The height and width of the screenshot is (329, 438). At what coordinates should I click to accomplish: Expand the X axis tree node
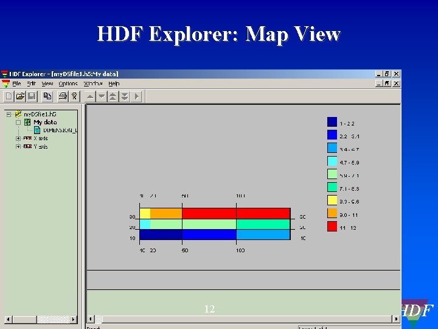(18, 138)
